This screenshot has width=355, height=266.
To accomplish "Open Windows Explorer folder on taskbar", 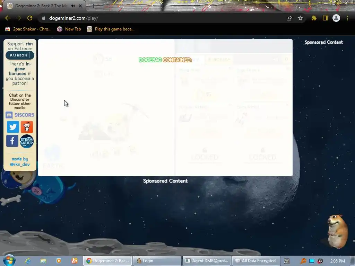I will click(x=43, y=261).
